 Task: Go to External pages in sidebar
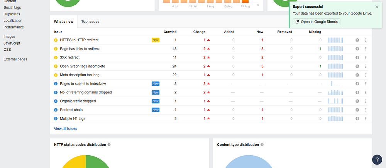tap(15, 59)
